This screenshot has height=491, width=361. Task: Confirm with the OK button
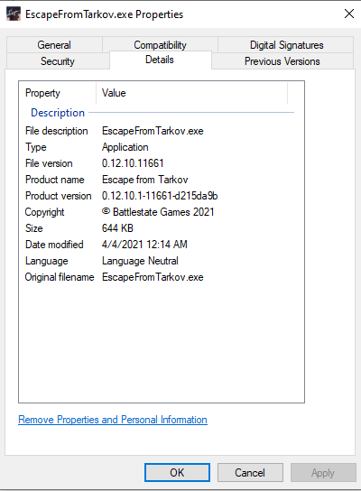pos(177,473)
